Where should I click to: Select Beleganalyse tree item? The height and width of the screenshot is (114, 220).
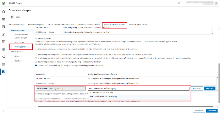coord(19,42)
